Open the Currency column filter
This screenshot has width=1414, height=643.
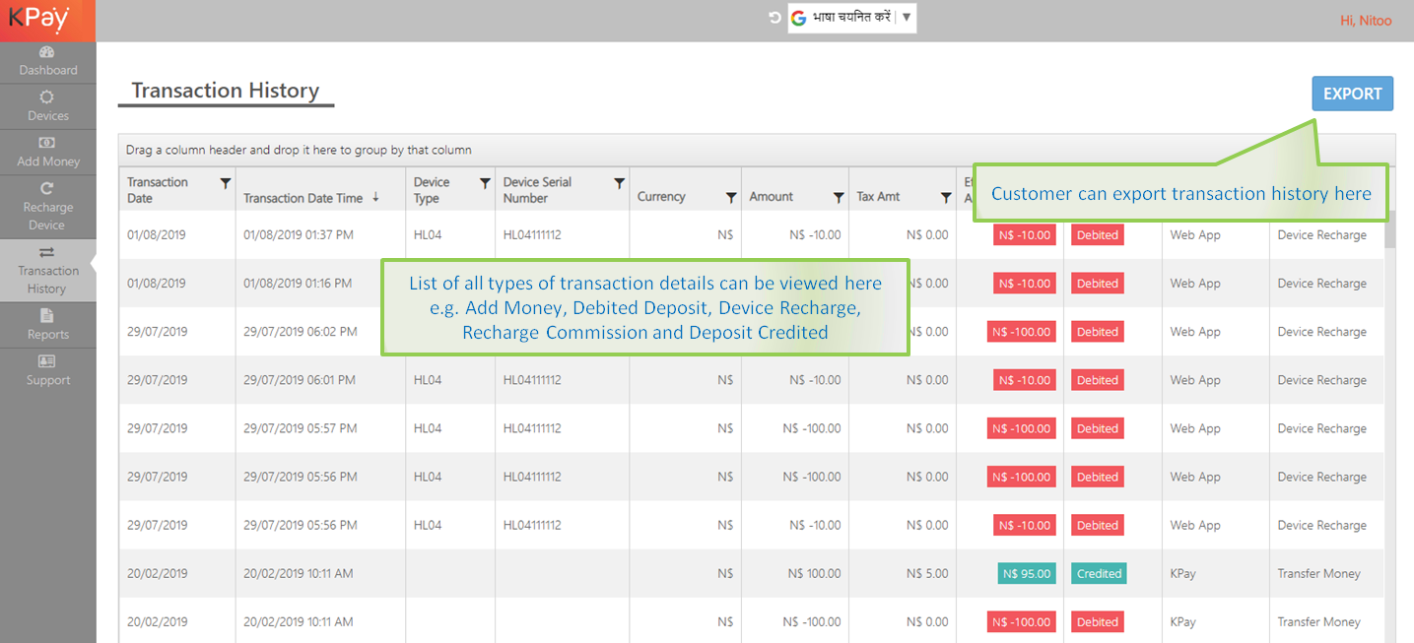[731, 198]
